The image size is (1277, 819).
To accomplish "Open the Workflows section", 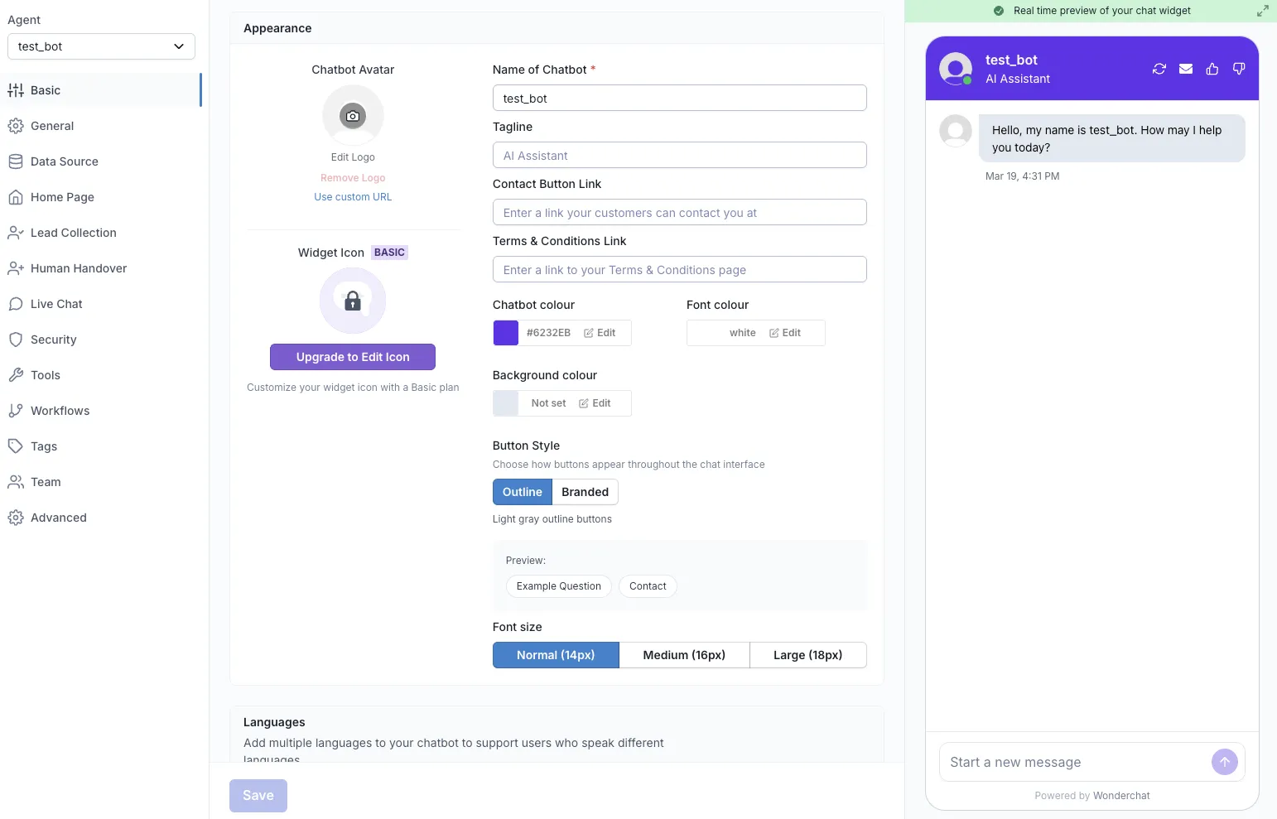I will (59, 410).
